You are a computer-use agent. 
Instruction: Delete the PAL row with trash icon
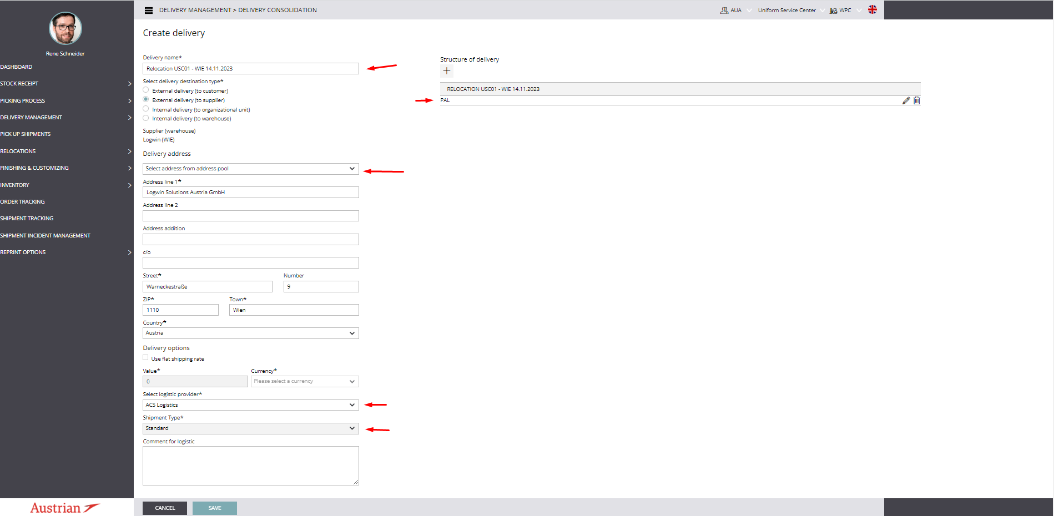click(x=917, y=100)
